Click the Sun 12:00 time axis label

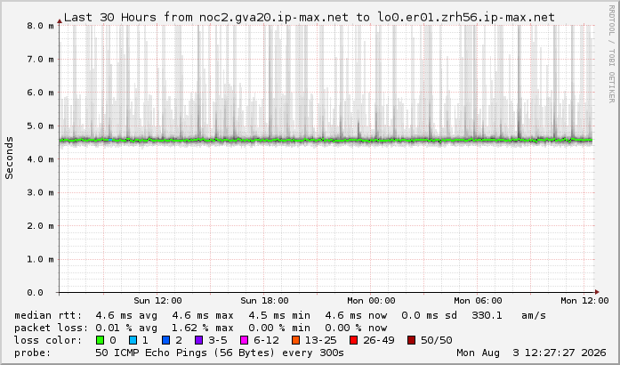tap(157, 301)
